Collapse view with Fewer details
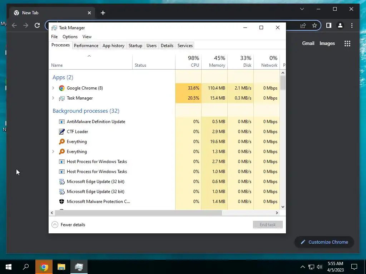The image size is (366, 274). point(68,225)
